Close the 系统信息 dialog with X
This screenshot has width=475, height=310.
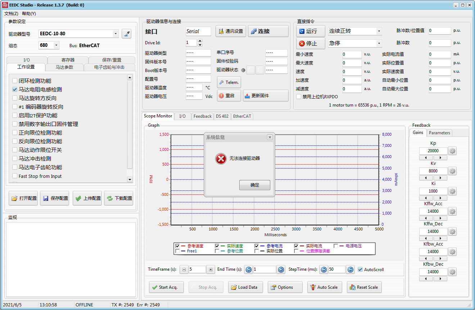coord(270,137)
